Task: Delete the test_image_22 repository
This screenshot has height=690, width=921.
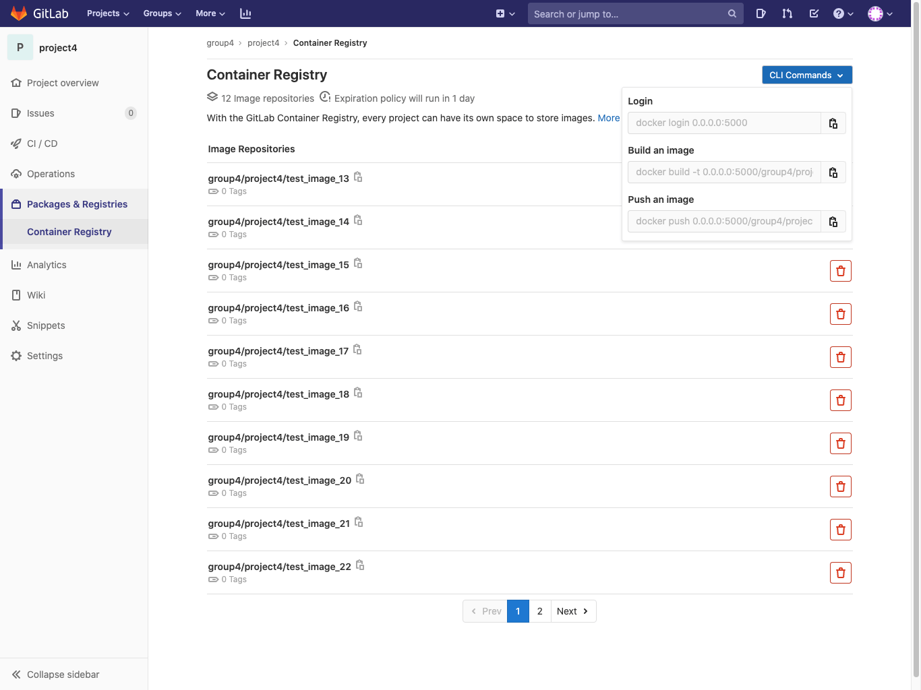Action: coord(840,572)
